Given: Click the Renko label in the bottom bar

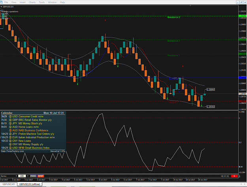Looking at the screenshot, I should (4, 176).
